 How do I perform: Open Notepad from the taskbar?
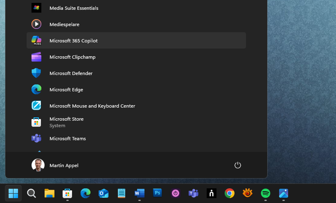[122, 193]
